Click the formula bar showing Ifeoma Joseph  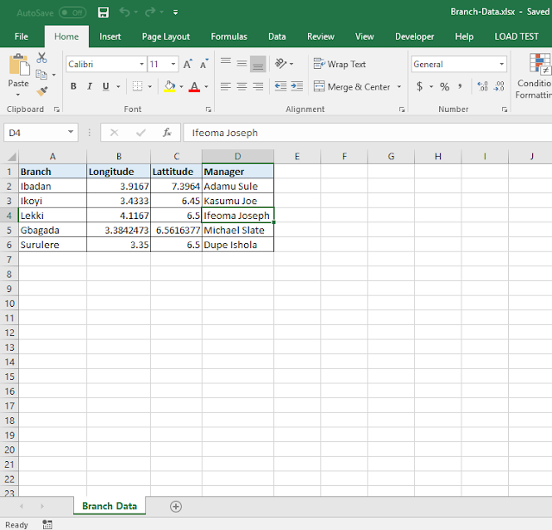(367, 133)
